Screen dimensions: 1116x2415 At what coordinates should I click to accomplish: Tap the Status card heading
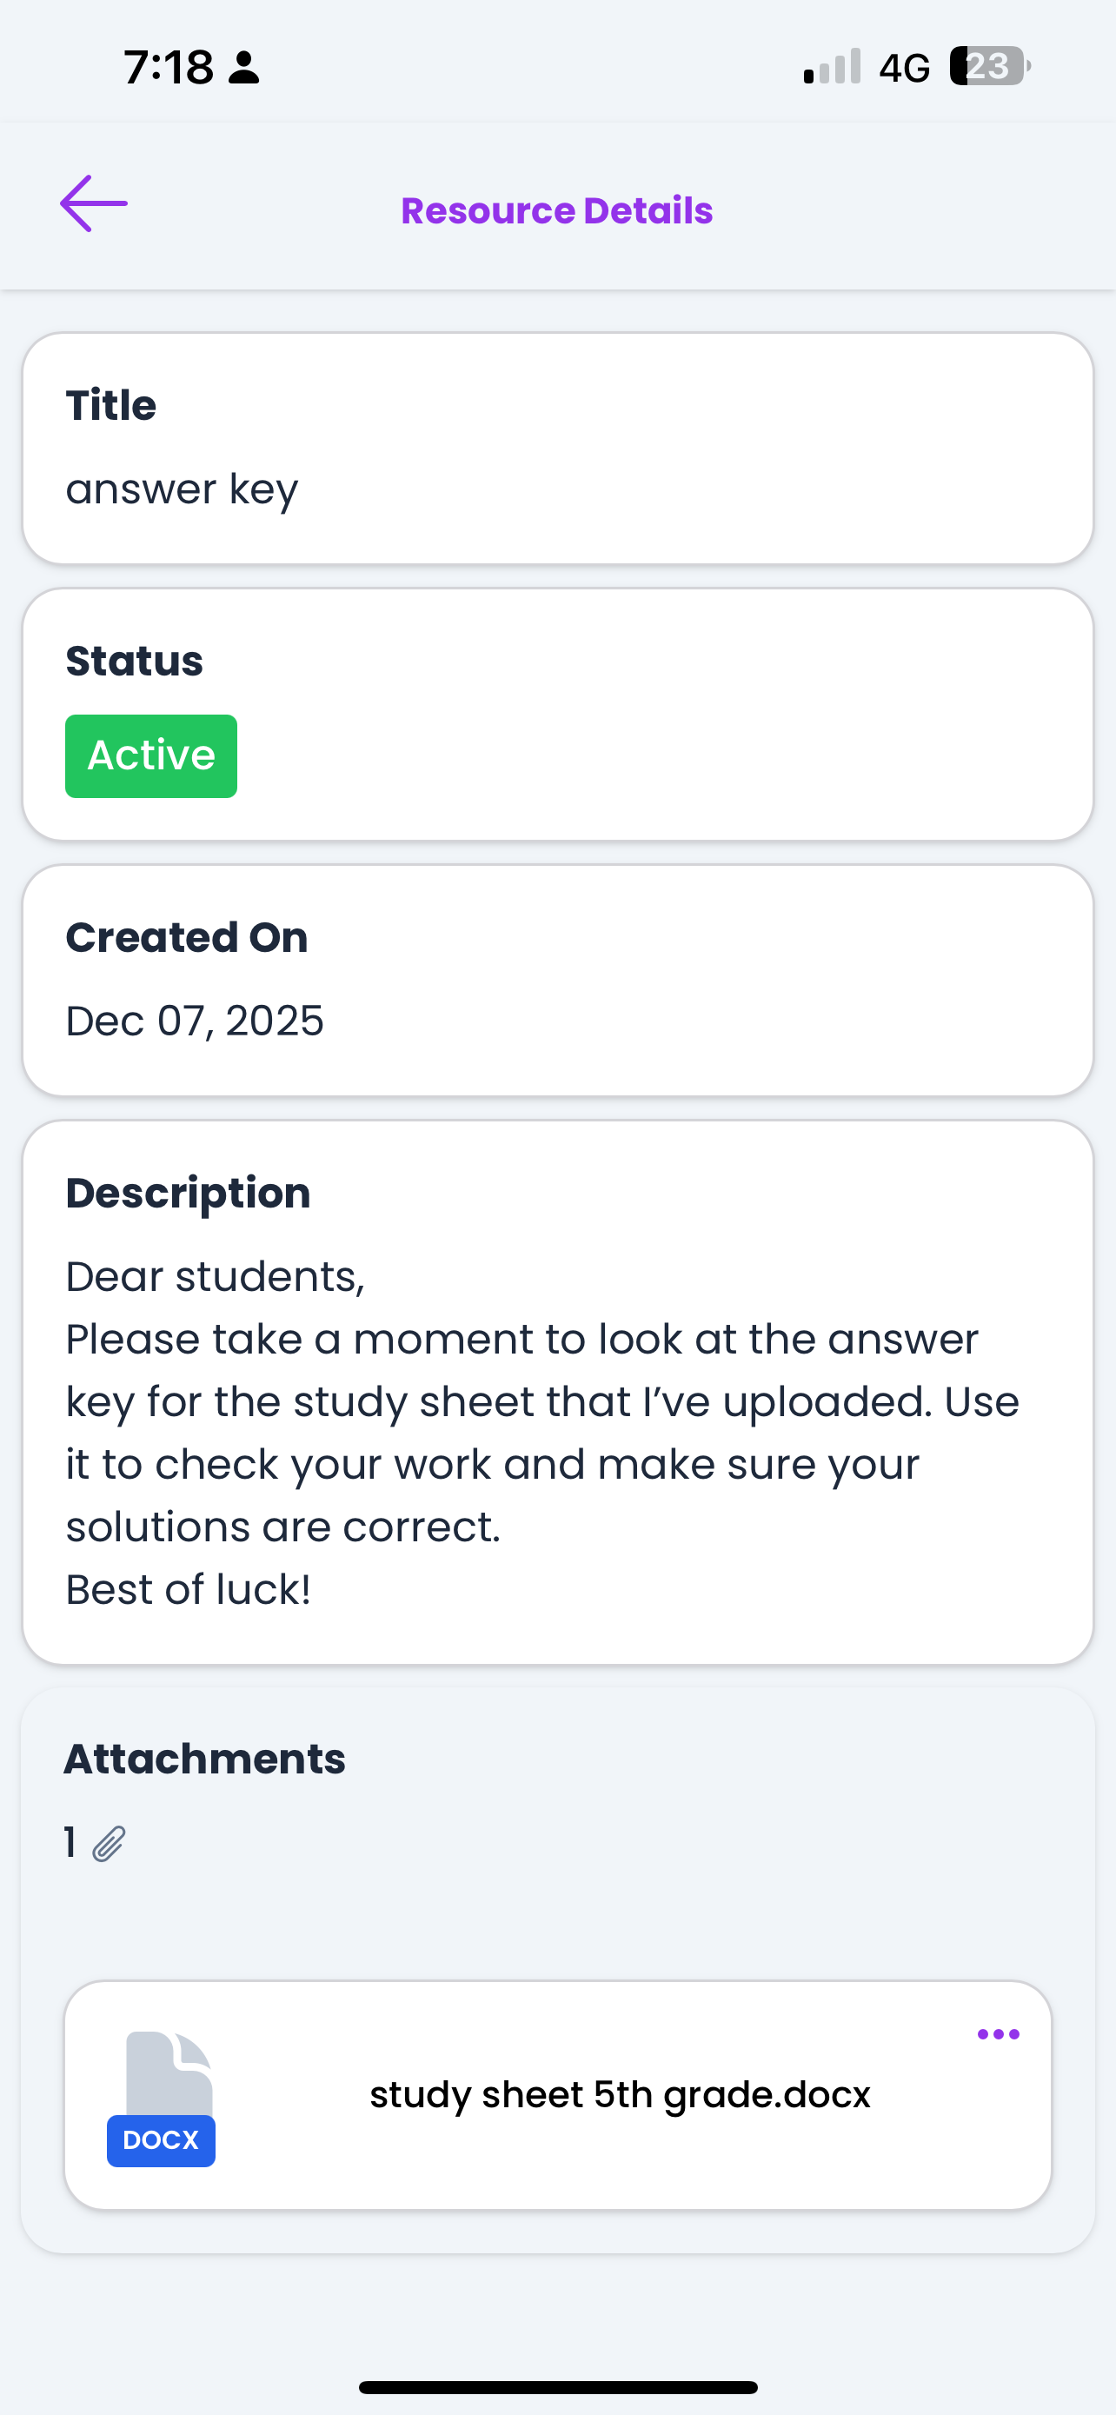[x=134, y=661]
